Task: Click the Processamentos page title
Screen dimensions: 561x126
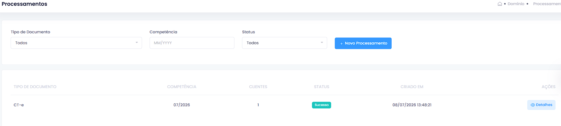Action: [24, 4]
